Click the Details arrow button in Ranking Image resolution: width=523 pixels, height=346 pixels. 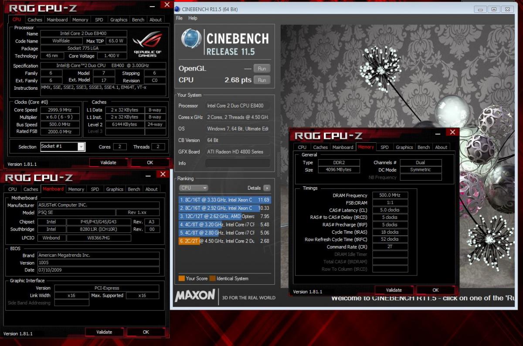pyautogui.click(x=267, y=188)
